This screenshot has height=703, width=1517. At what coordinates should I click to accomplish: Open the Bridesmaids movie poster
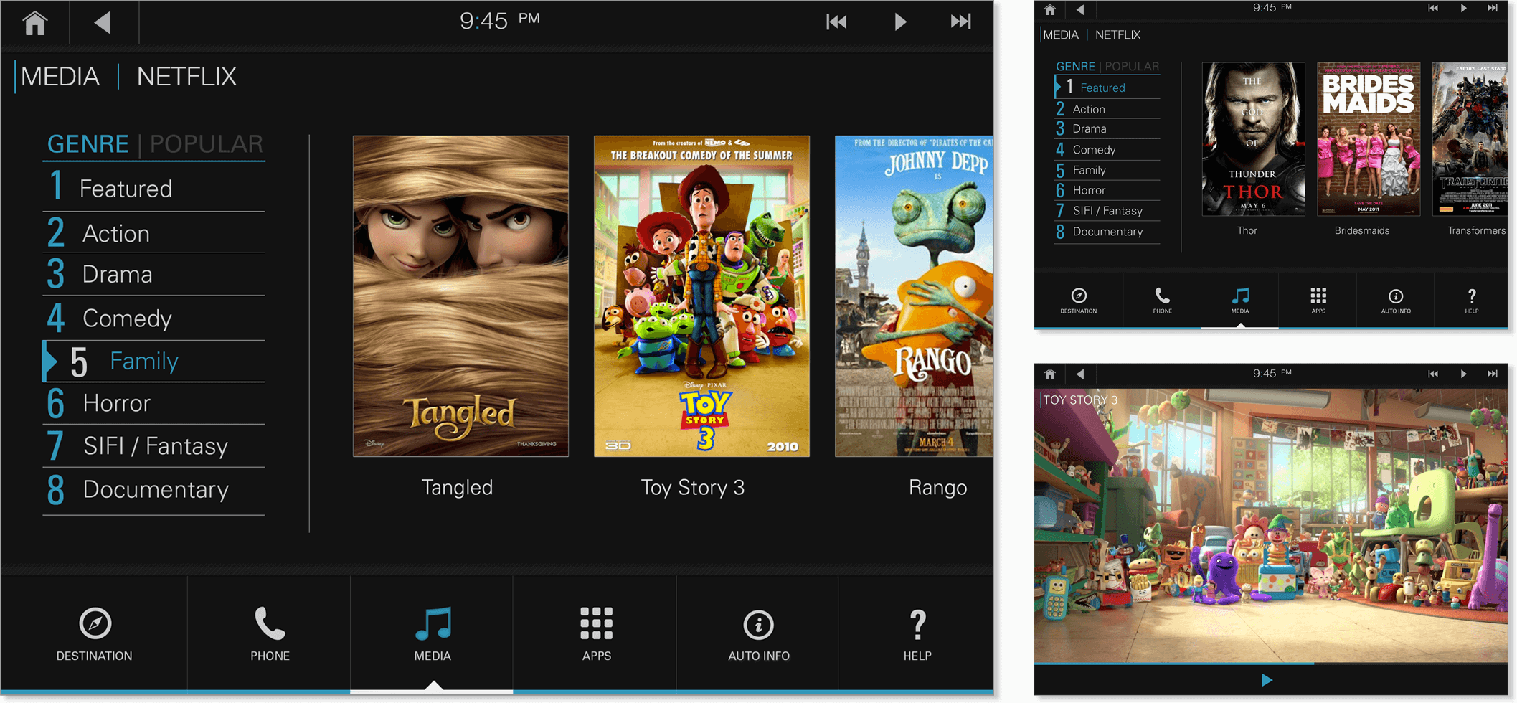tap(1368, 139)
